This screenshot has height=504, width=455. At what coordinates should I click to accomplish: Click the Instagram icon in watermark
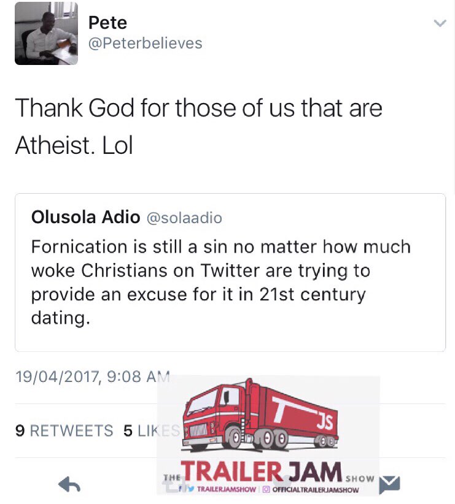pyautogui.click(x=267, y=489)
